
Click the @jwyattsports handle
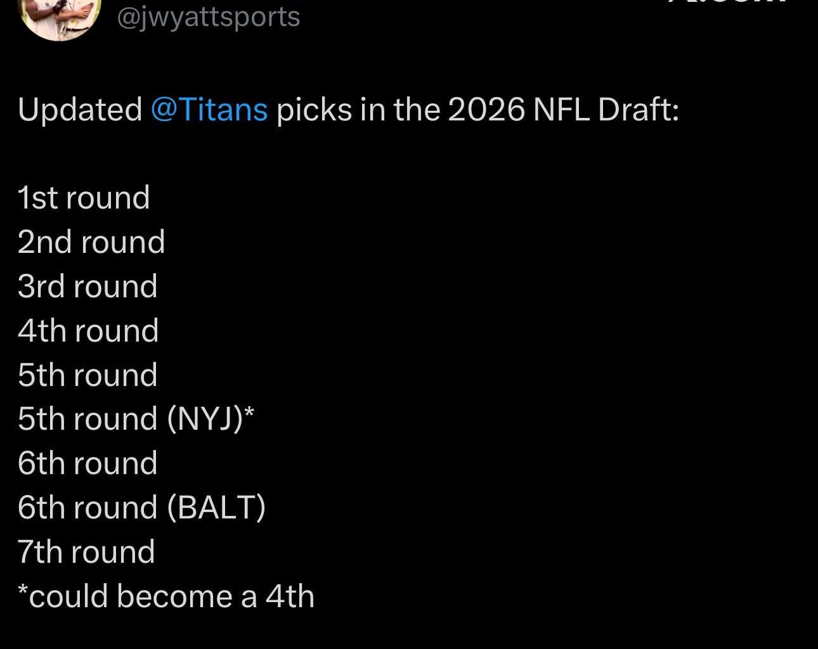click(207, 16)
